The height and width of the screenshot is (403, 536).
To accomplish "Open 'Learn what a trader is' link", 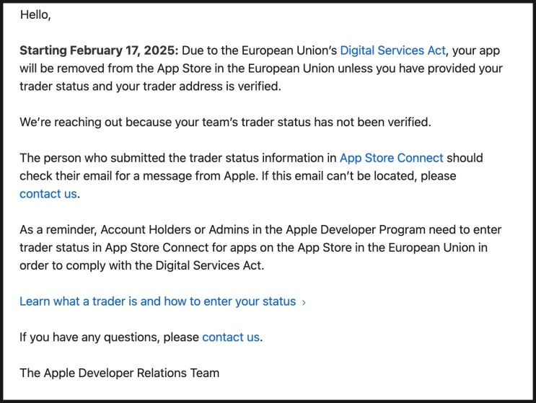I will [x=157, y=301].
